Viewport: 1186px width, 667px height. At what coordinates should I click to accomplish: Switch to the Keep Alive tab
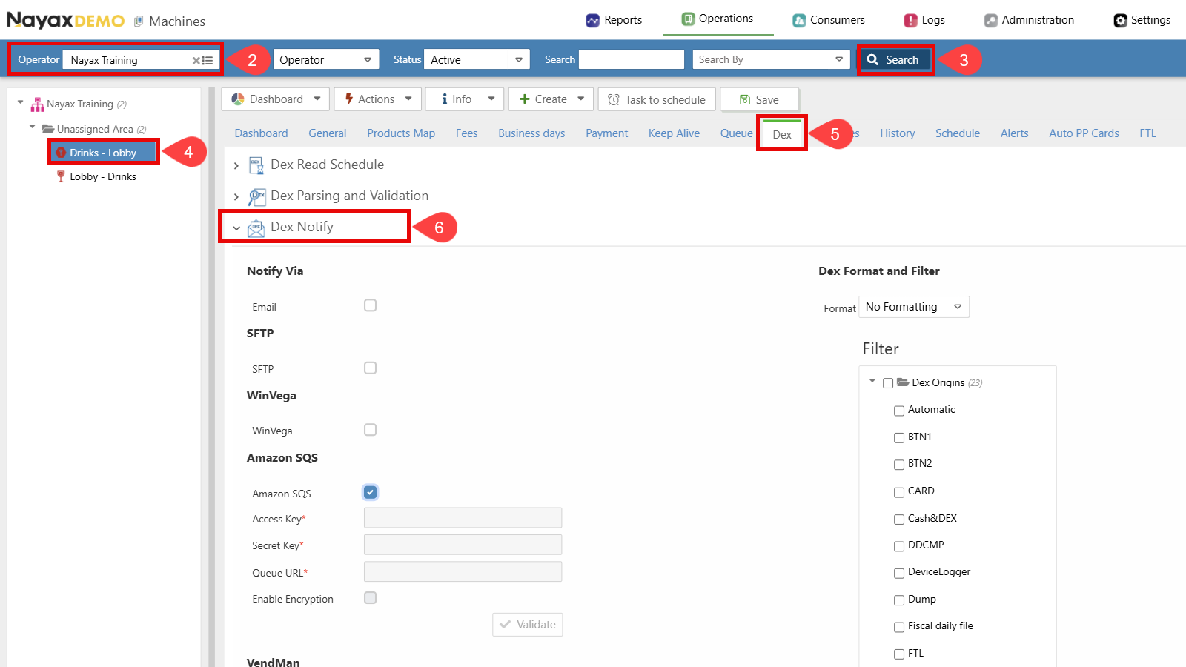(674, 133)
